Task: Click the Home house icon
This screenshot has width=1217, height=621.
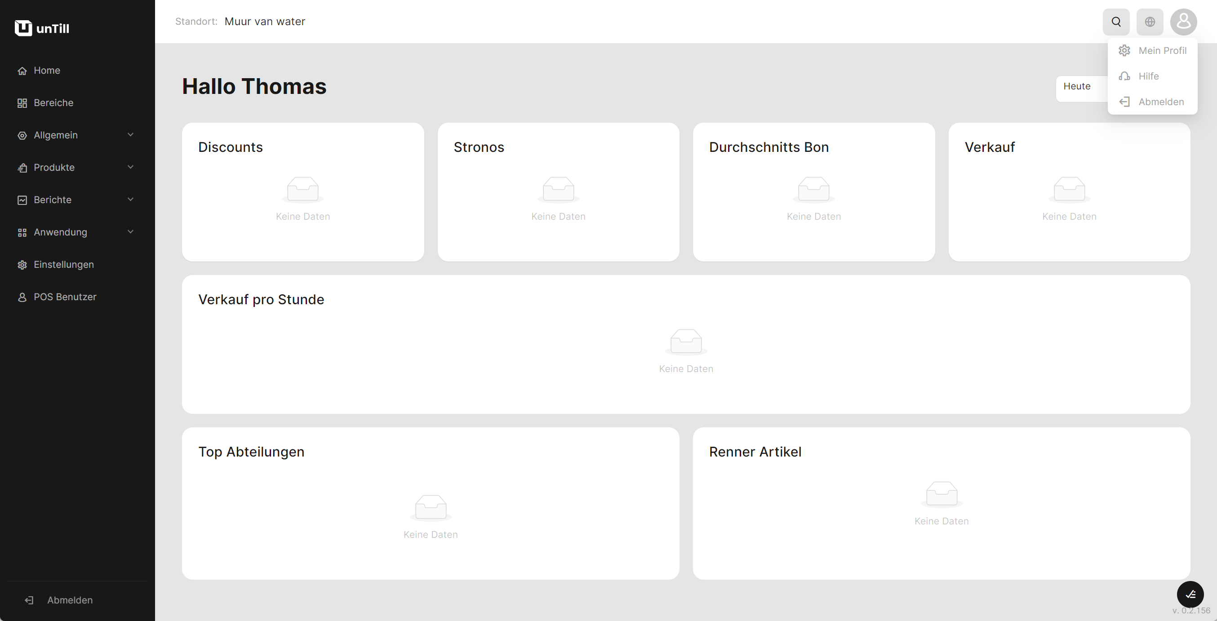Action: click(x=22, y=71)
